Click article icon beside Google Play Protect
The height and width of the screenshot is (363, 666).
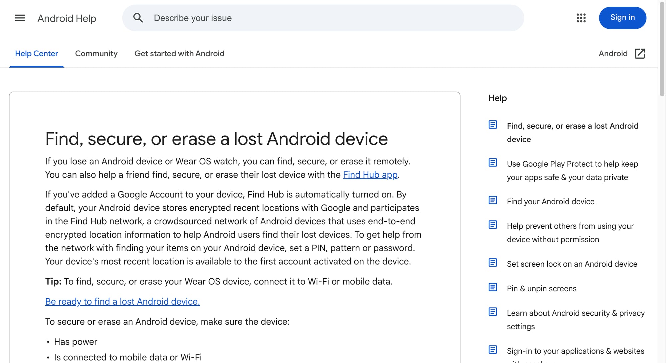[x=493, y=163]
